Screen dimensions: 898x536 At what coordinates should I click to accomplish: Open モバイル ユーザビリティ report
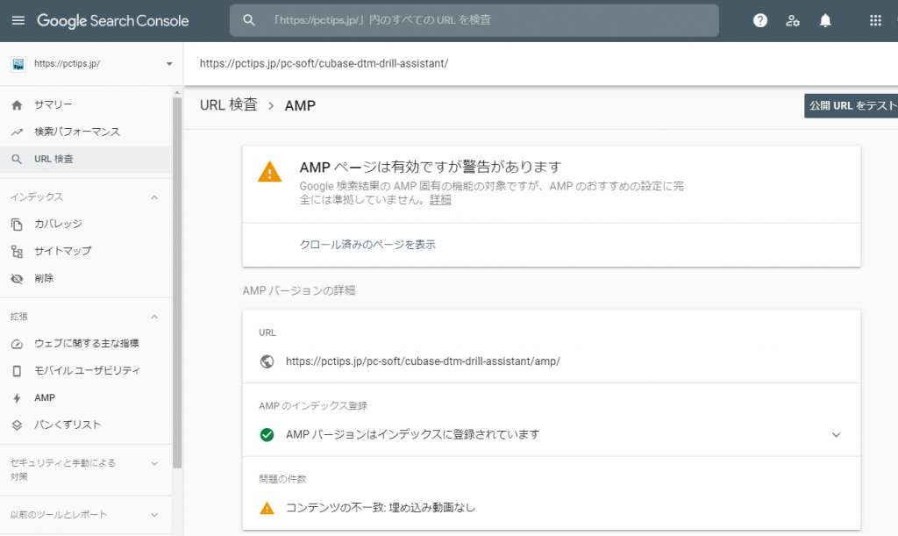pos(86,371)
